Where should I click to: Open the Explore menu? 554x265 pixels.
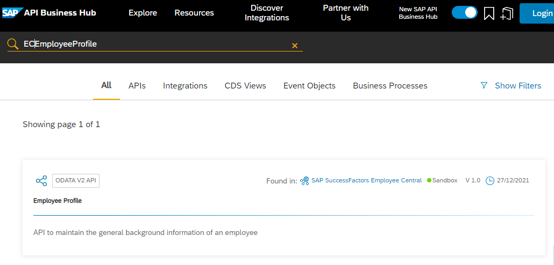click(x=143, y=13)
